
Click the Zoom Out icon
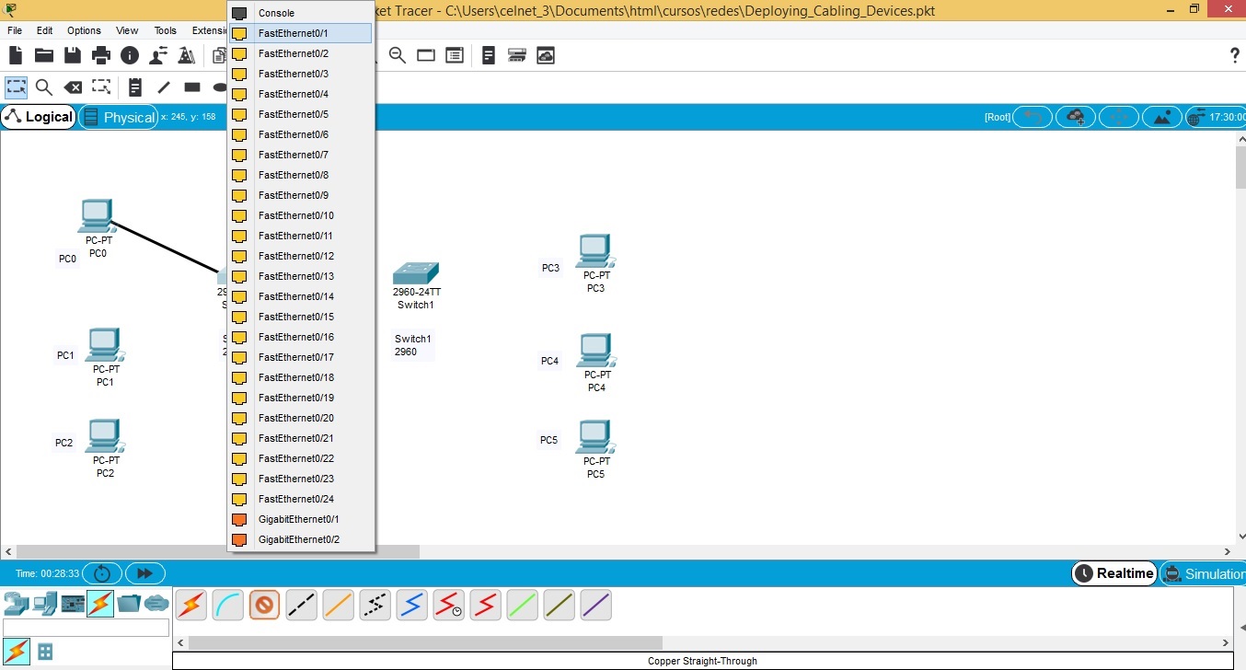click(398, 56)
